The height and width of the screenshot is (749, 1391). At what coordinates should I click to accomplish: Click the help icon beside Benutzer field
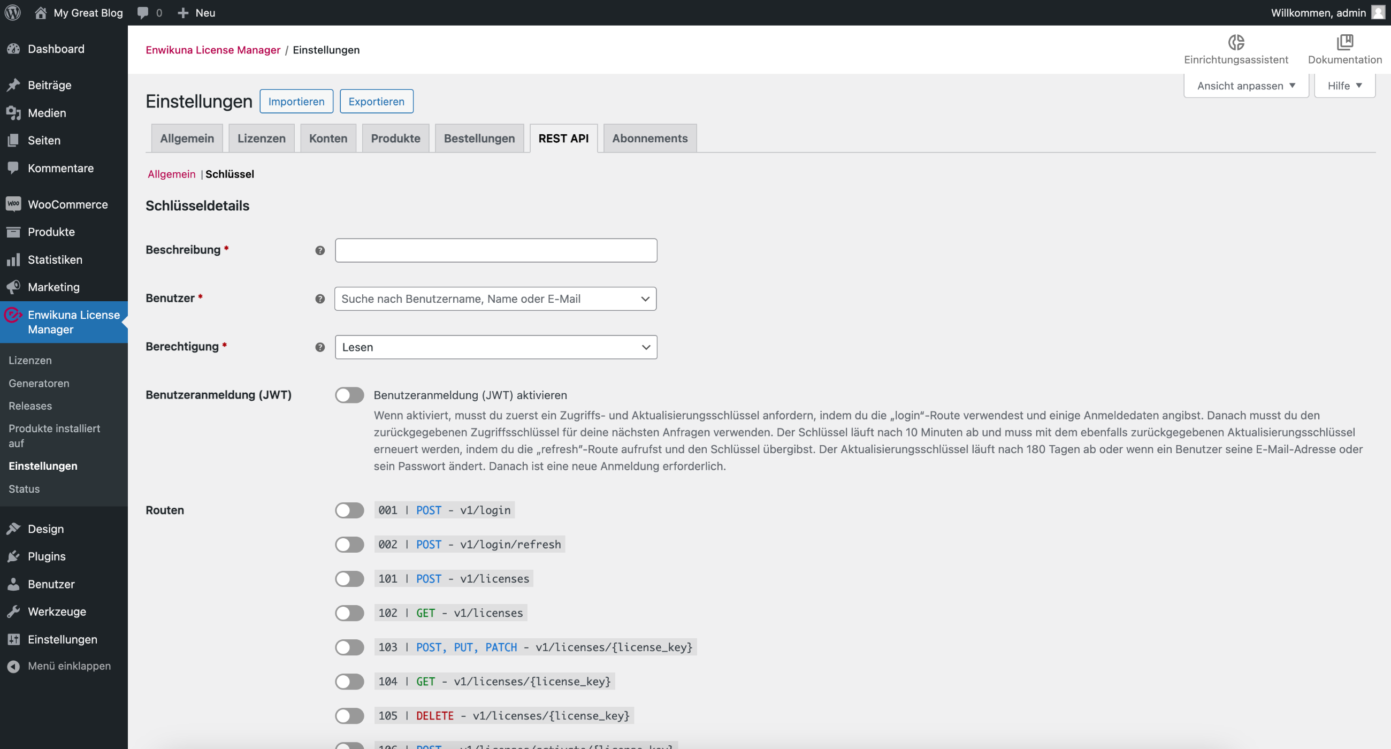click(320, 299)
